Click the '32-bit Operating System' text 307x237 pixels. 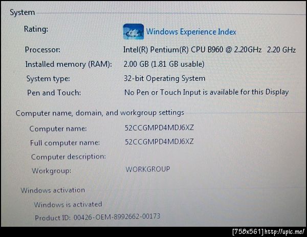[x=164, y=78]
